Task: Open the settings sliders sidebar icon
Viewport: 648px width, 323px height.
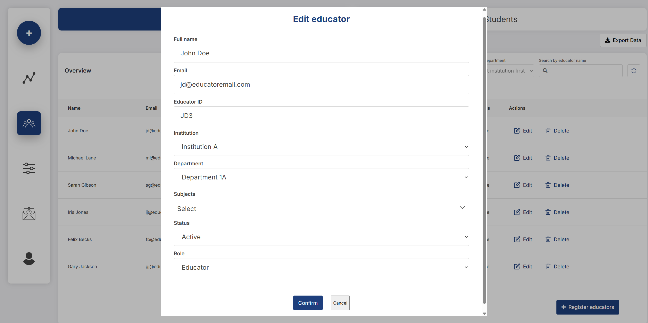Action: [29, 168]
